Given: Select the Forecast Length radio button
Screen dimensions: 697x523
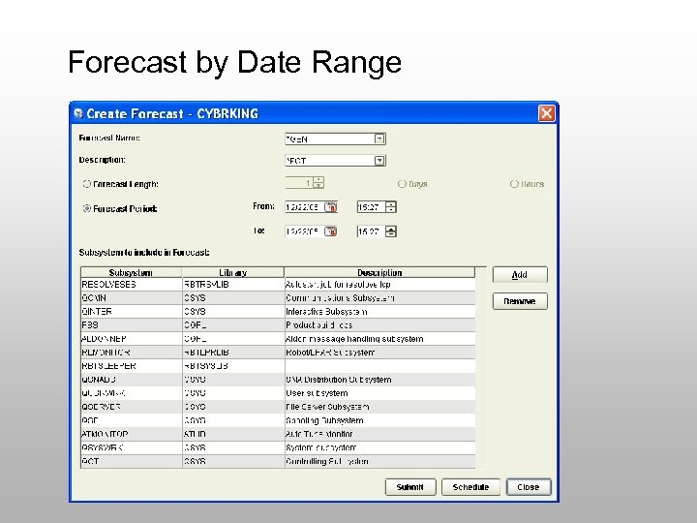Looking at the screenshot, I should tap(87, 184).
